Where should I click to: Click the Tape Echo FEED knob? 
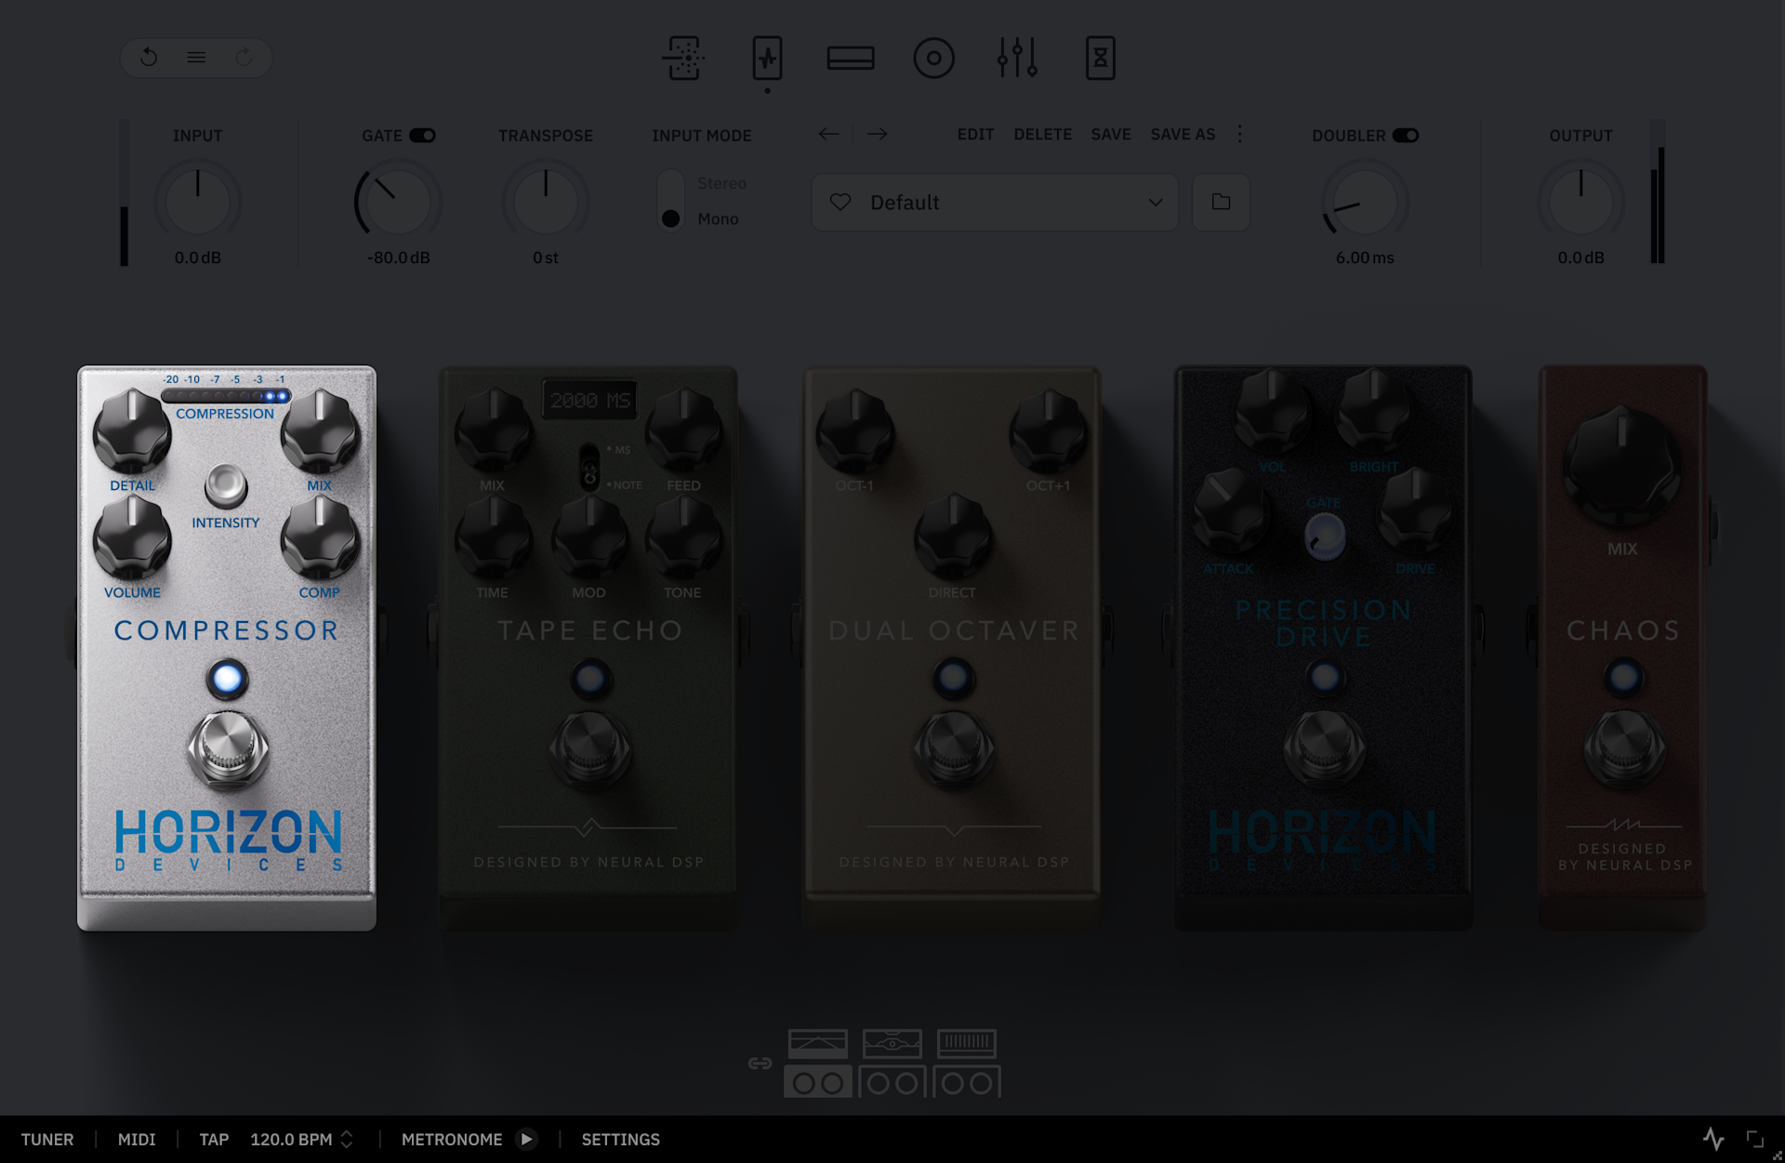point(684,430)
